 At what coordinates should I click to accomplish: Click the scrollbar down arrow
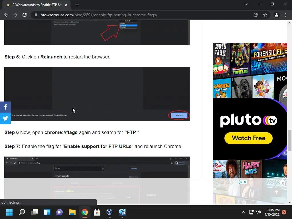(289, 203)
